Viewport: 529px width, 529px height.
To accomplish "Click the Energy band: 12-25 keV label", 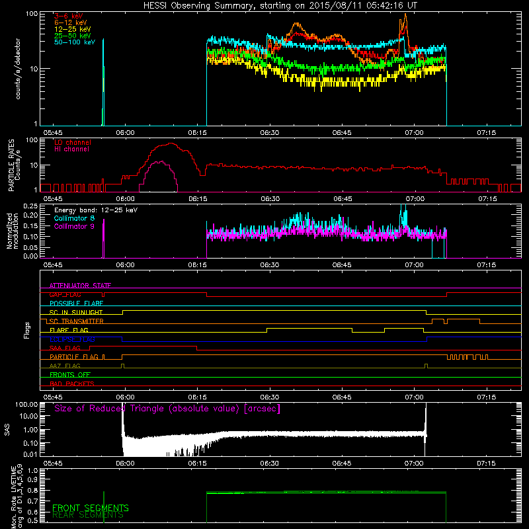I will [x=96, y=210].
